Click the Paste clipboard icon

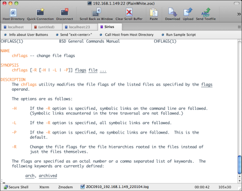pyautogui.click(x=154, y=12)
